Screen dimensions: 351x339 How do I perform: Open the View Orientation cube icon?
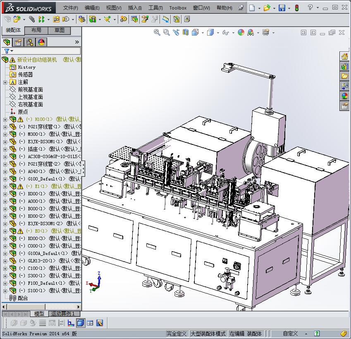[x=195, y=32]
